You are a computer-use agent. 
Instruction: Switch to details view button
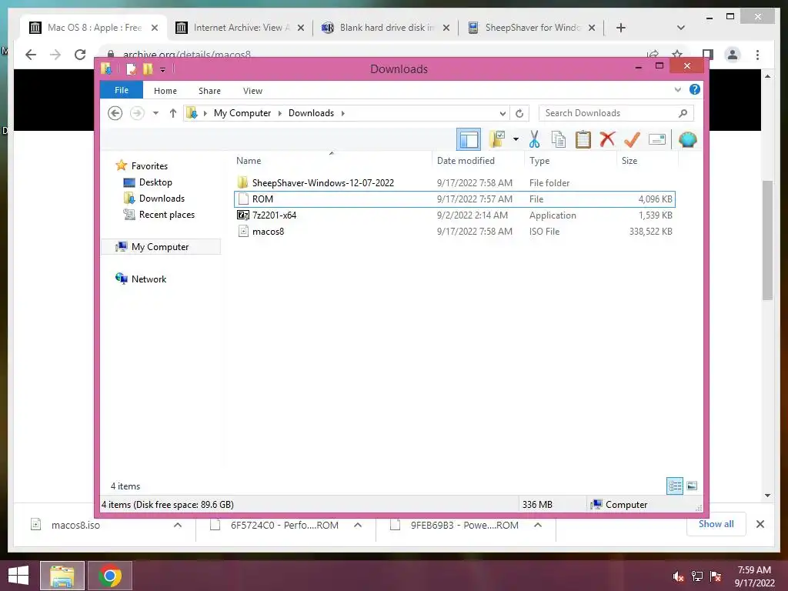pyautogui.click(x=675, y=486)
